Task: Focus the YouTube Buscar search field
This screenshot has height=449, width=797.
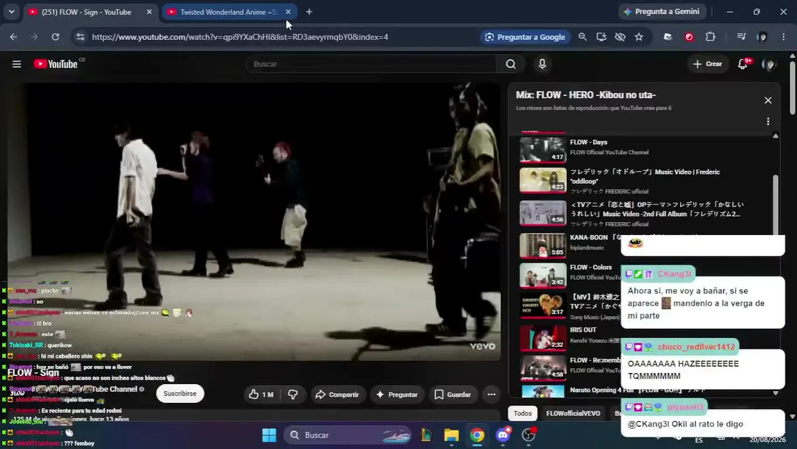Action: coord(372,64)
